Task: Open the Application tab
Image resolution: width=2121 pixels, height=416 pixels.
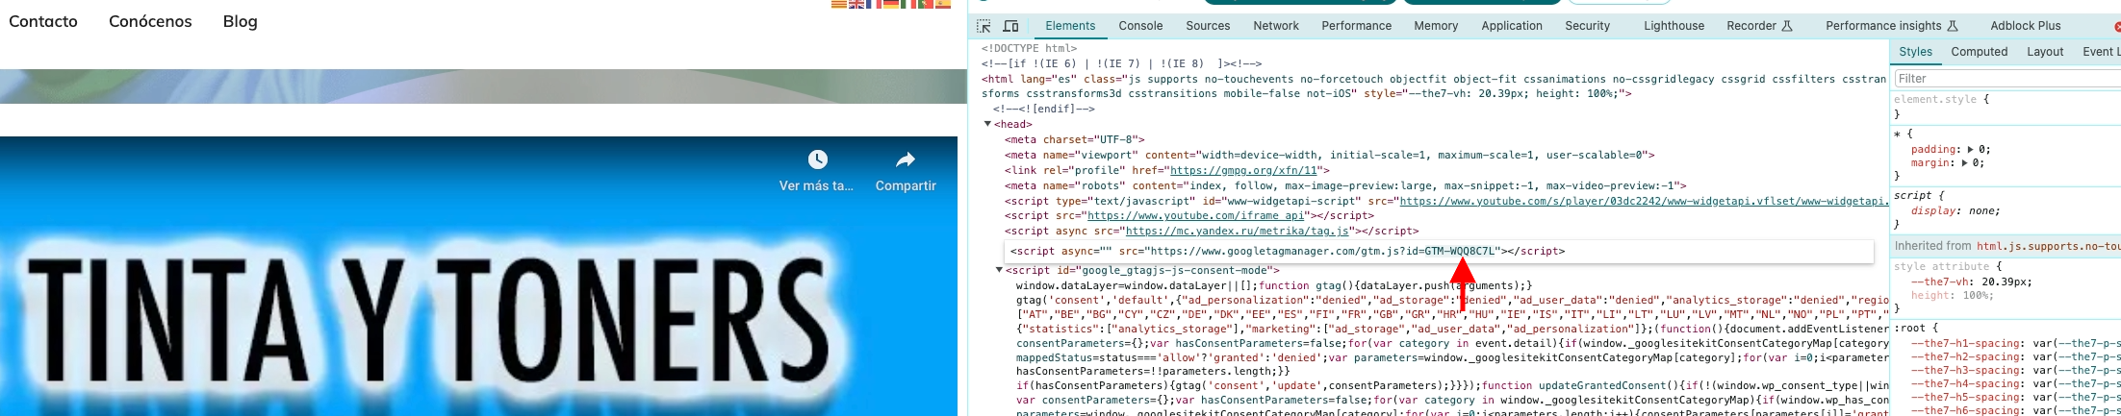Action: [1512, 26]
